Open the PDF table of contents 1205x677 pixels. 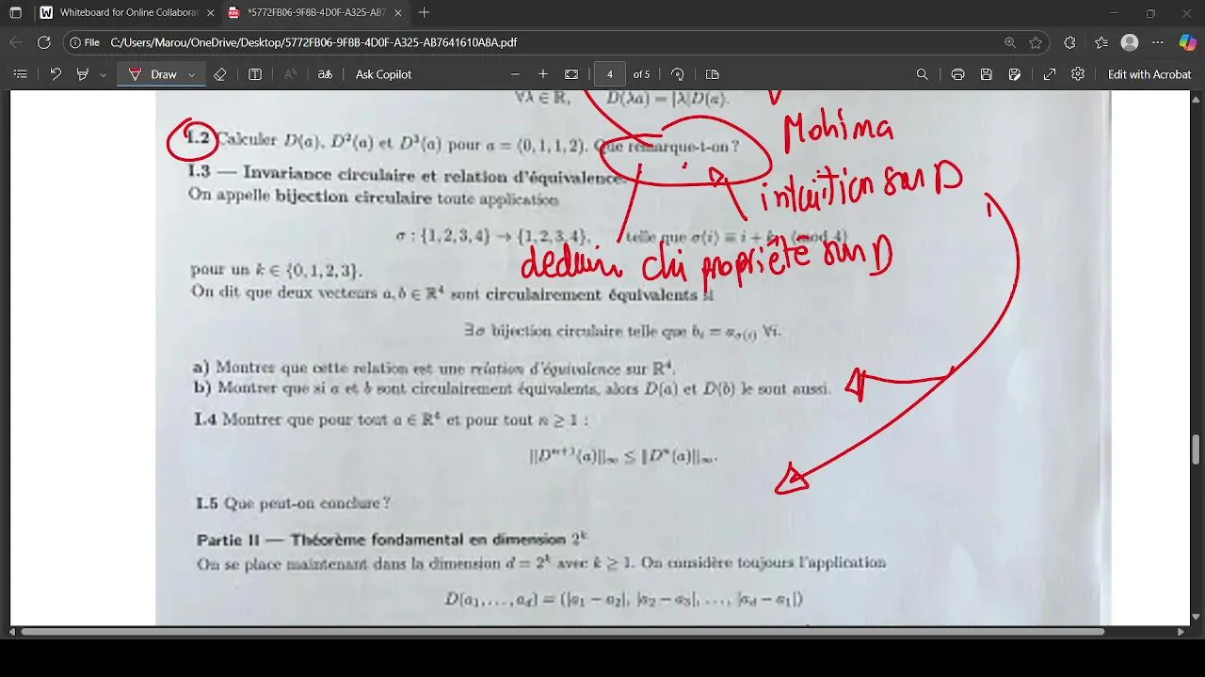point(20,74)
